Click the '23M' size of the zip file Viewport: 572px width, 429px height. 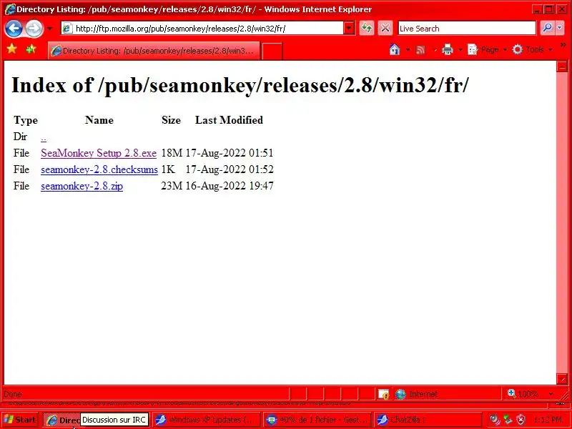click(172, 186)
